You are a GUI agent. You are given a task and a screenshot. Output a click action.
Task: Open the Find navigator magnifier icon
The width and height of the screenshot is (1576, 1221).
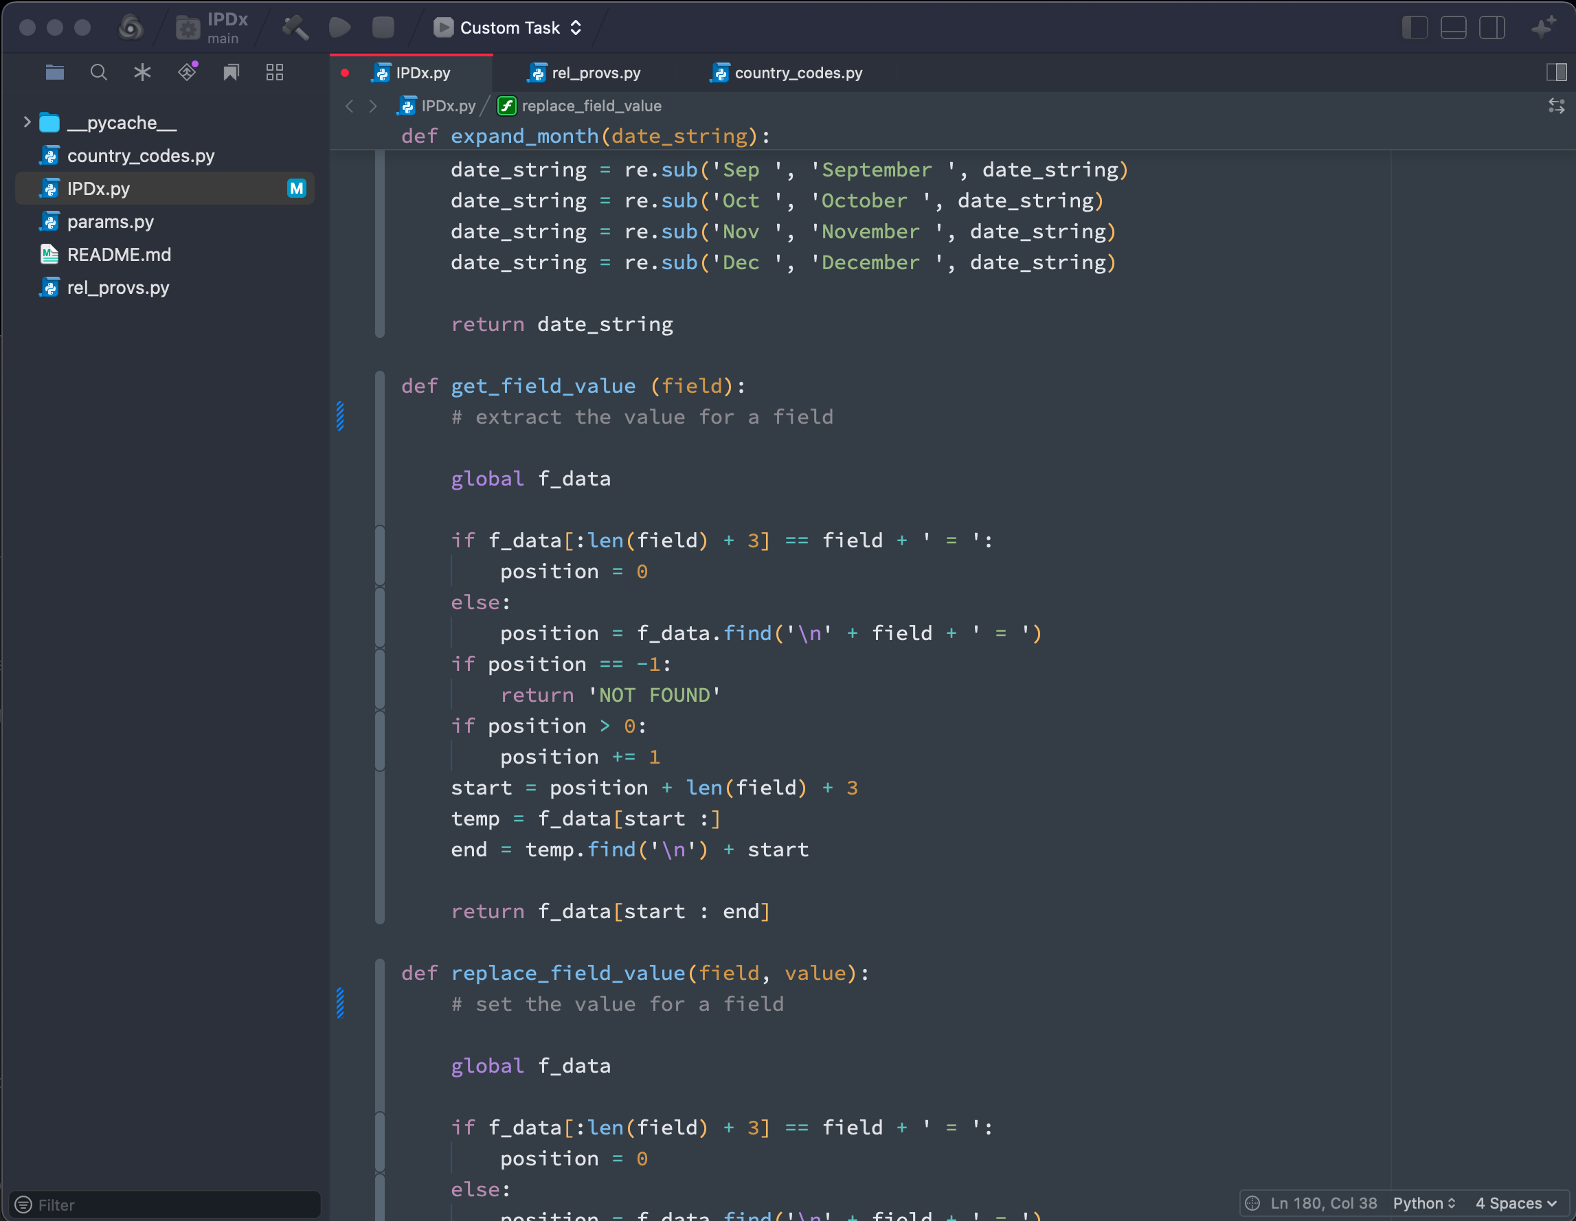99,72
